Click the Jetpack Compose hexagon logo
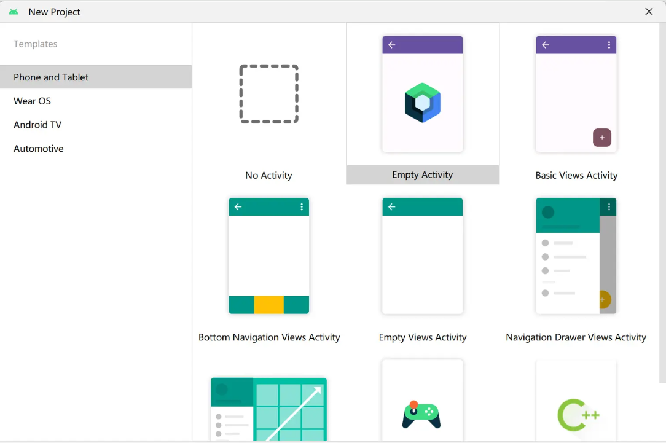666x443 pixels. pyautogui.click(x=423, y=103)
